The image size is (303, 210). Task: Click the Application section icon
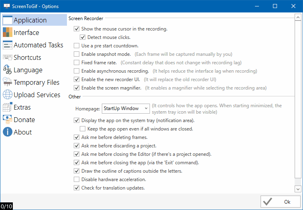coord(8,20)
